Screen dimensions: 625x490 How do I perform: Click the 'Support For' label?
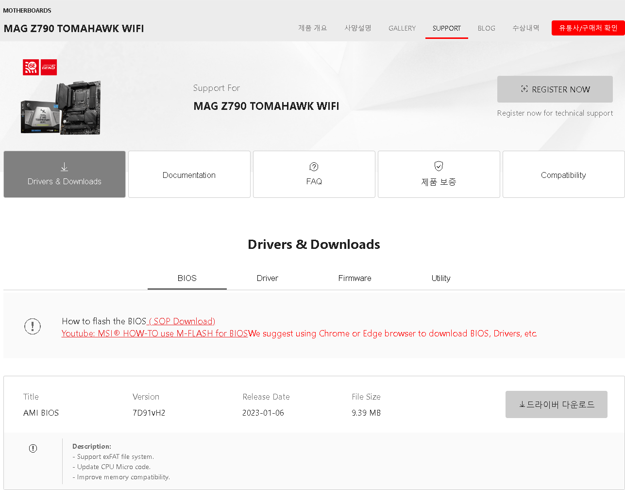[x=217, y=88]
